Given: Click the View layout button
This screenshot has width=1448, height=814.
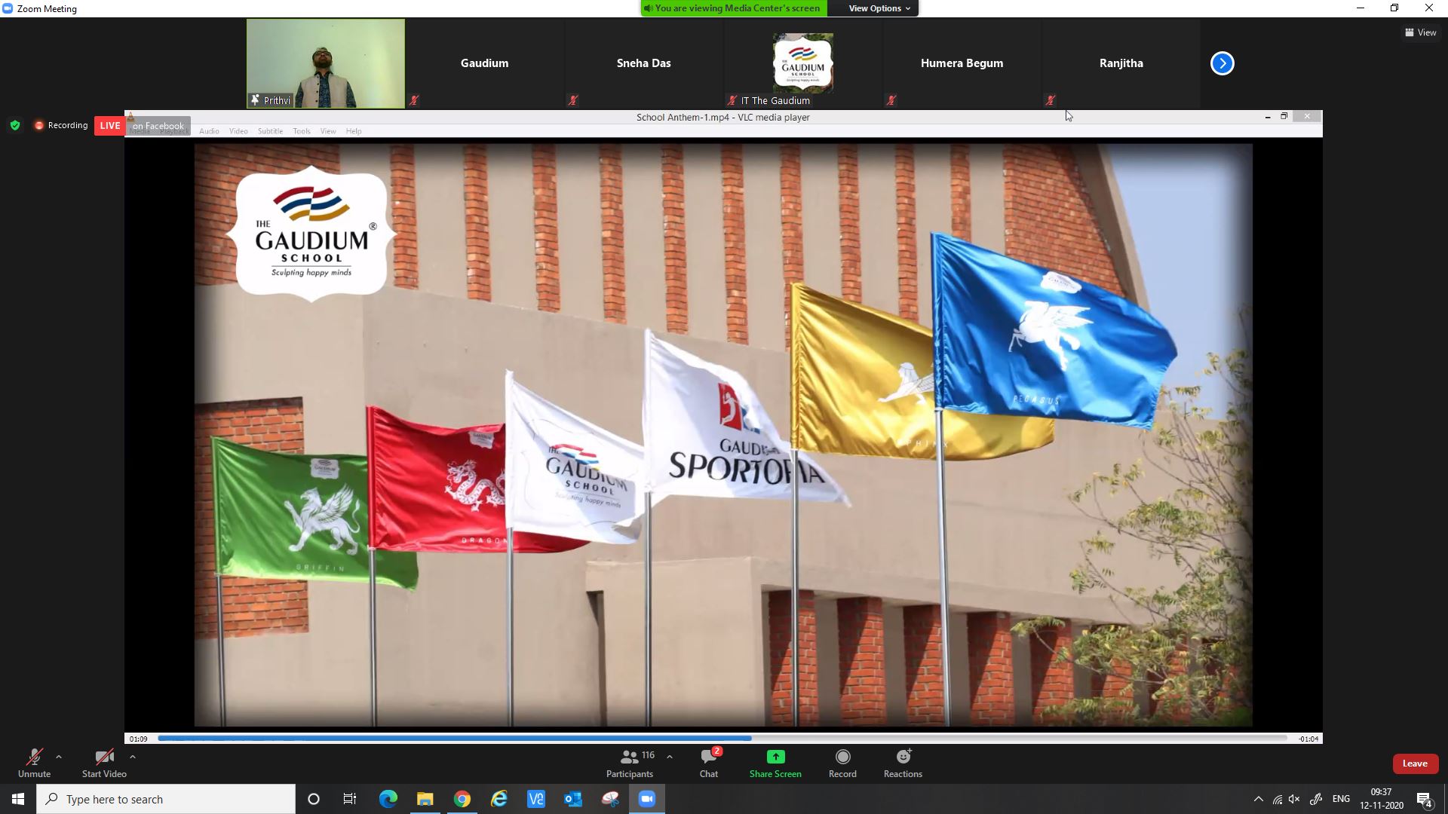Looking at the screenshot, I should (x=1421, y=32).
